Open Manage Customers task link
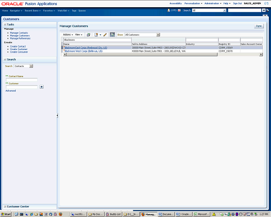This screenshot has height=217, width=271. coord(20,36)
